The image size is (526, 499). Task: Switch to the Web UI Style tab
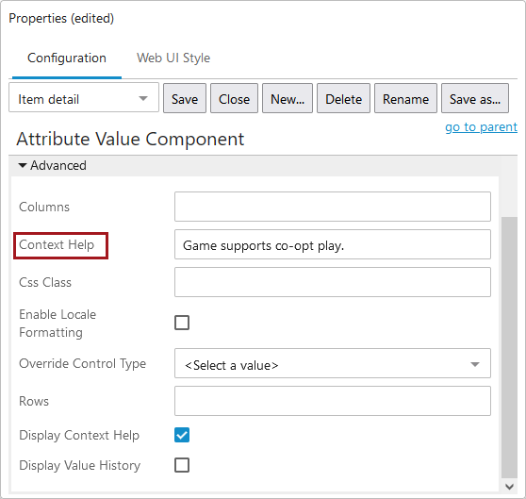pyautogui.click(x=173, y=58)
